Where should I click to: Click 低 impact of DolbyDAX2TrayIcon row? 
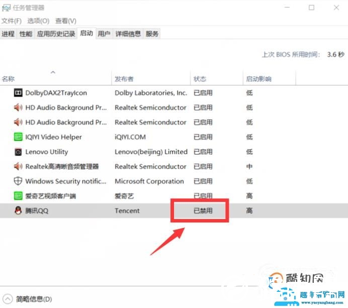[x=249, y=93]
